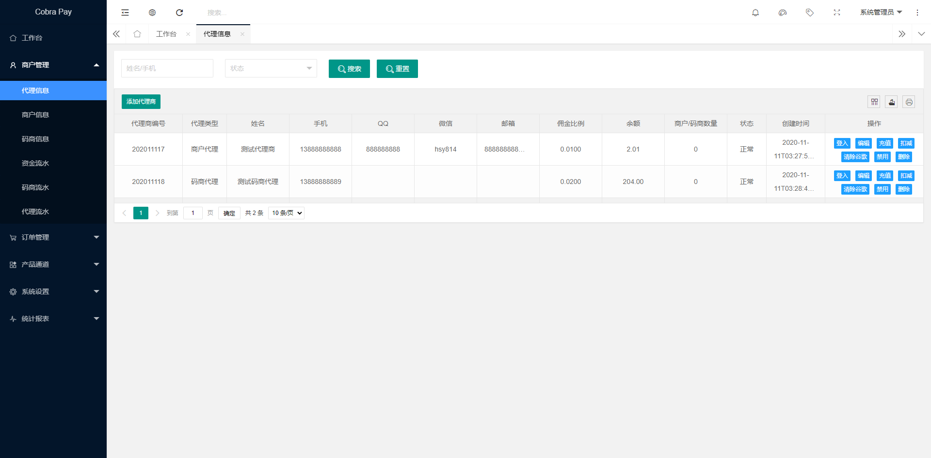This screenshot has width=931, height=458.
Task: Expand the 产品通道 sidebar section
Action: pos(53,264)
